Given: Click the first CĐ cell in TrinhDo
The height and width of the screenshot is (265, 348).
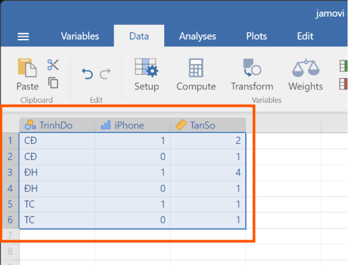Looking at the screenshot, I should [57, 141].
